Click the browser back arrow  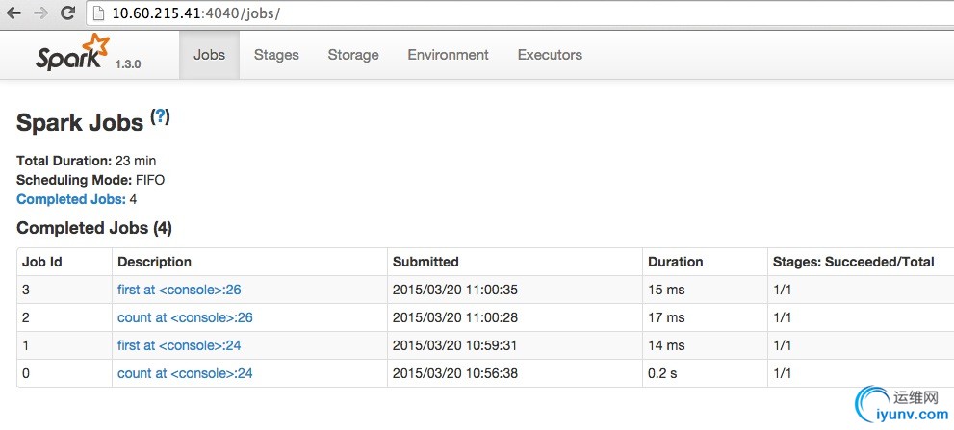(14, 13)
